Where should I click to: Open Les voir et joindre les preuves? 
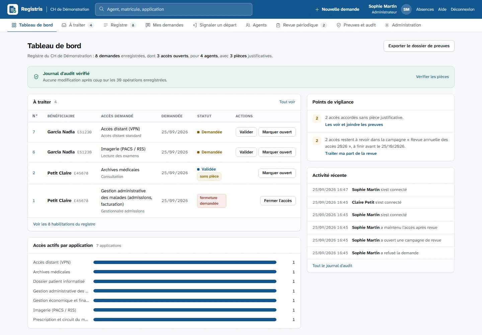[x=354, y=125]
